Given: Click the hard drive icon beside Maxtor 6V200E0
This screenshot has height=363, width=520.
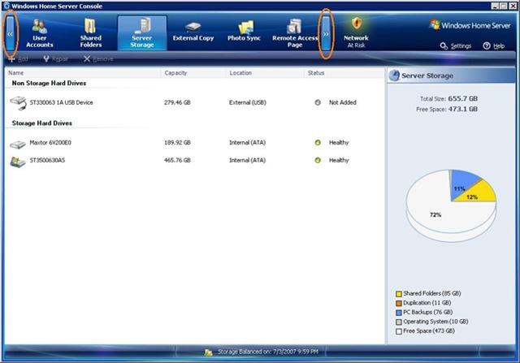Looking at the screenshot, I should 18,145.
